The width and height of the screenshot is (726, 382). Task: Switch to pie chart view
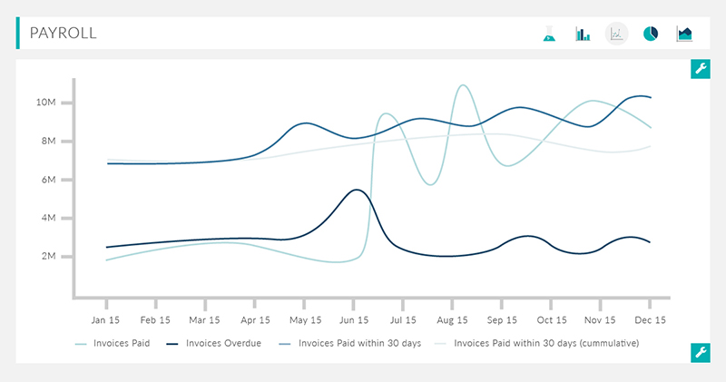651,34
